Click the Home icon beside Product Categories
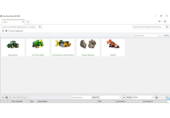The image size is (170, 118). click(x=6, y=31)
